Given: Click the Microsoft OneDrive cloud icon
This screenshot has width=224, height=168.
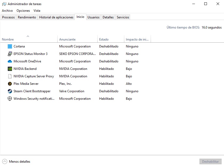Looking at the screenshot, I should click(x=10, y=61).
